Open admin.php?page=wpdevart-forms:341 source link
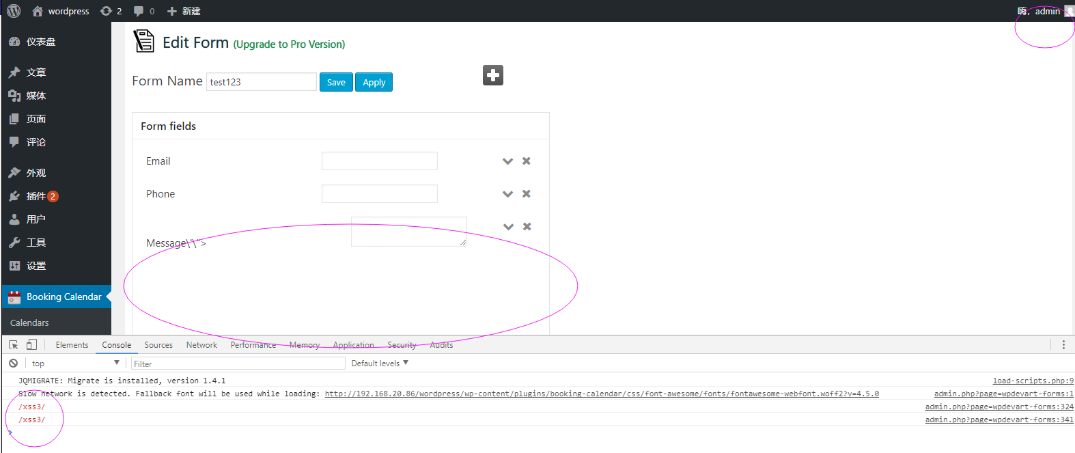Viewport: 1075px width, 453px height. (999, 420)
